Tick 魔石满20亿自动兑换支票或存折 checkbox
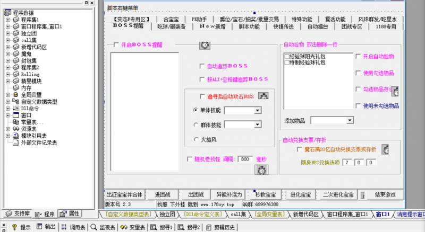 [x=300, y=149]
